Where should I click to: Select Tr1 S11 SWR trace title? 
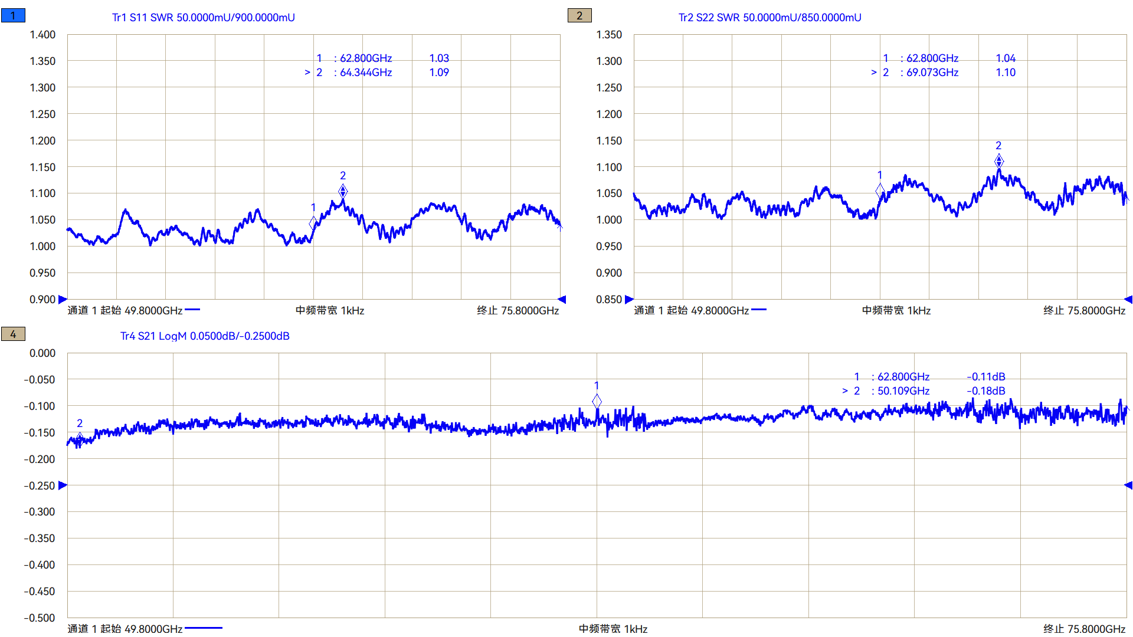[x=203, y=18]
